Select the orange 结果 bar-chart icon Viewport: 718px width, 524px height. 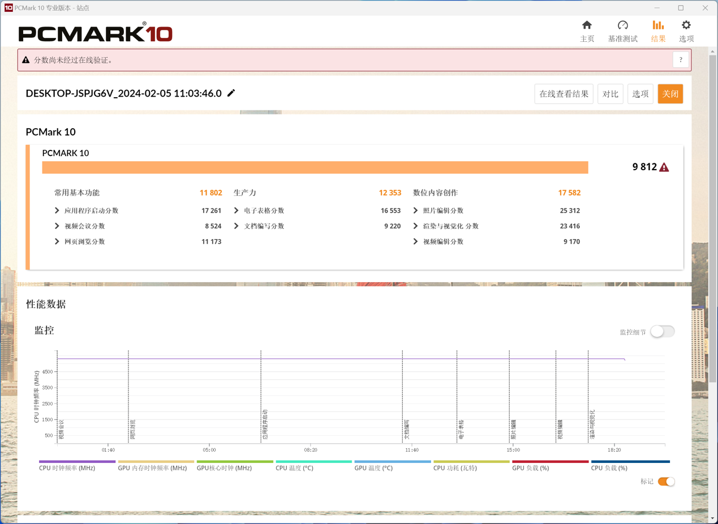pyautogui.click(x=657, y=31)
